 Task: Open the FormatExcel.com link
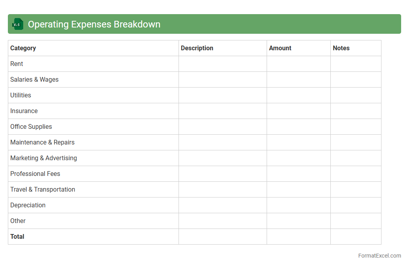tap(379, 256)
